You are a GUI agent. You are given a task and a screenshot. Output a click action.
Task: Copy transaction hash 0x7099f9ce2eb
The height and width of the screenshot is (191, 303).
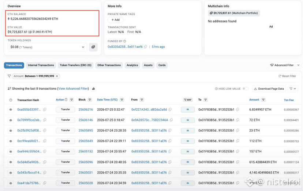pyautogui.click(x=45, y=120)
